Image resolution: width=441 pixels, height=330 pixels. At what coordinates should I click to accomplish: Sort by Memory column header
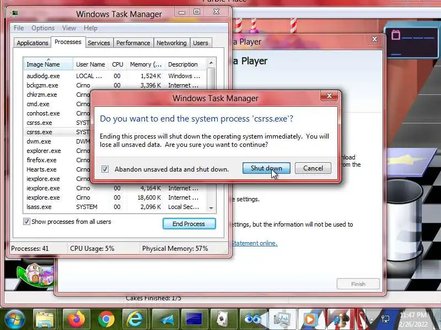[146, 64]
